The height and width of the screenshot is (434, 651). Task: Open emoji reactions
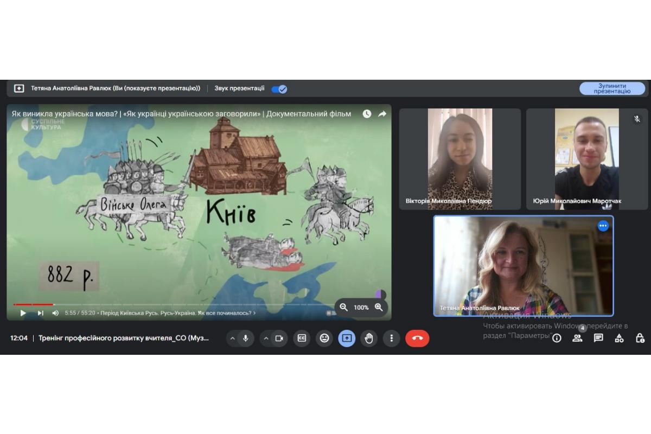pyautogui.click(x=324, y=339)
